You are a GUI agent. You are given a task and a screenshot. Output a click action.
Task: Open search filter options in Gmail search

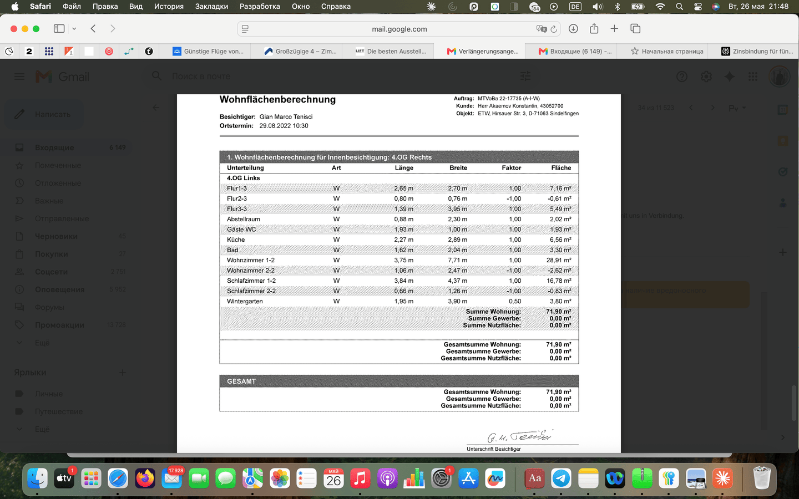click(x=525, y=77)
